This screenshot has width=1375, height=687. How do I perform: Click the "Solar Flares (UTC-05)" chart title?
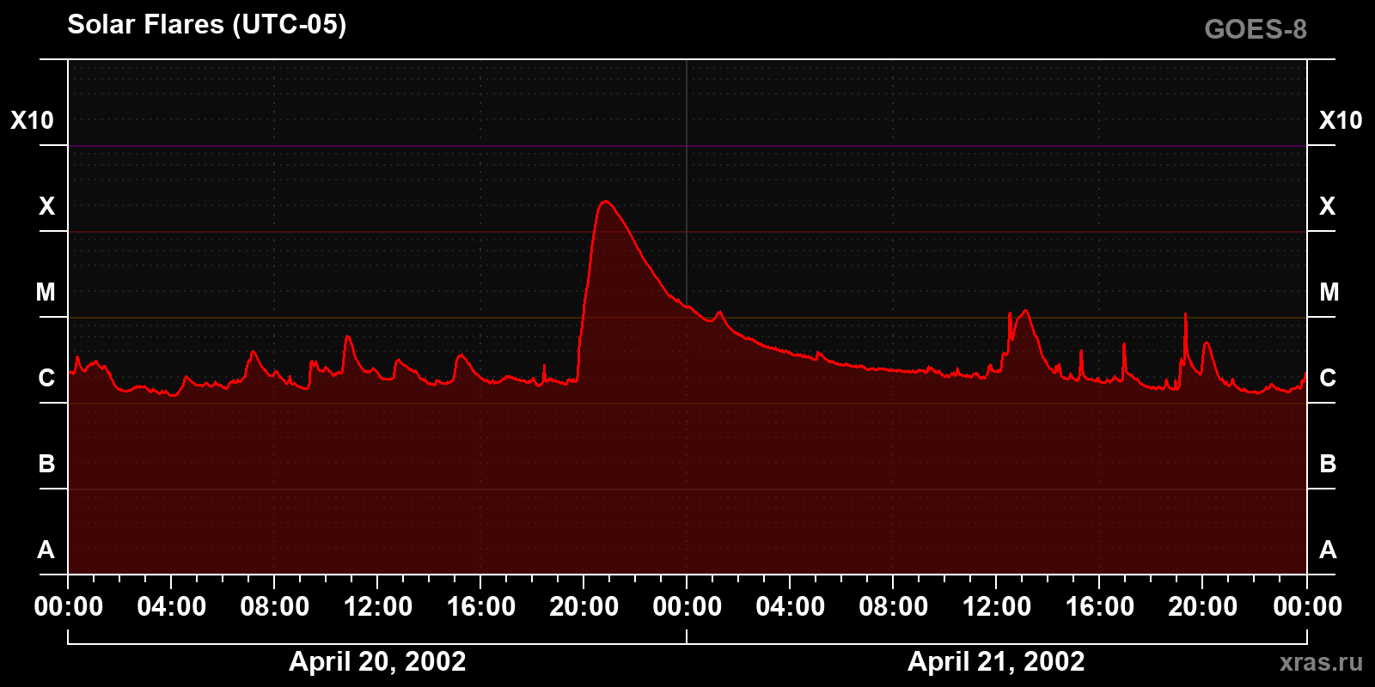(207, 24)
